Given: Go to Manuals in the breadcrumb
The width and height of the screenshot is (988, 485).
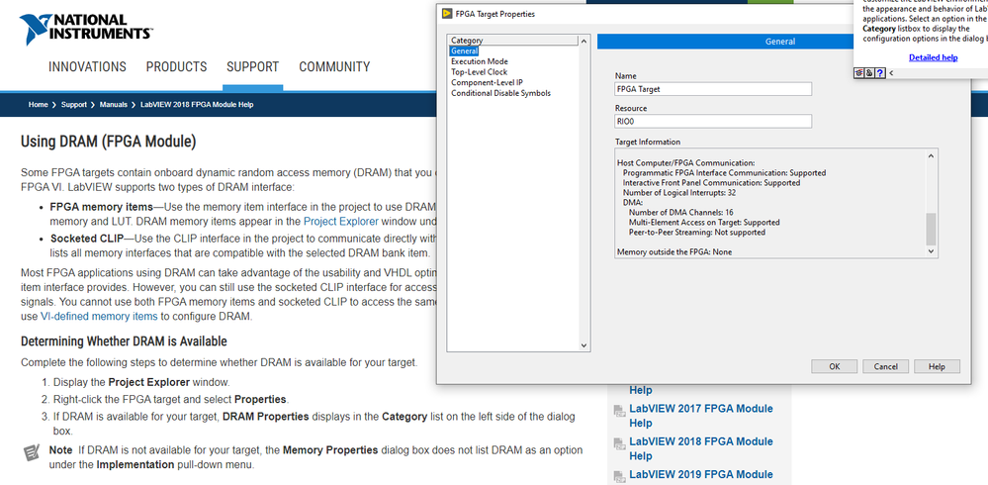Looking at the screenshot, I should click(x=114, y=105).
